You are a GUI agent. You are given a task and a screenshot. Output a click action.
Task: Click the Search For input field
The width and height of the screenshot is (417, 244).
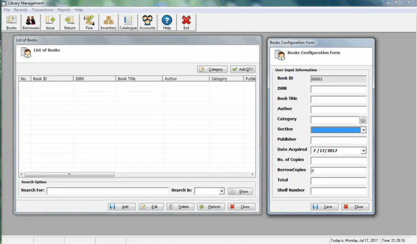107,191
